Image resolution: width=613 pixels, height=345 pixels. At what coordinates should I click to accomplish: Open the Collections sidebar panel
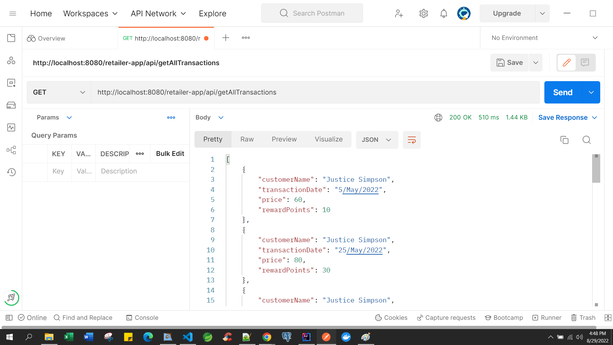[x=11, y=38]
